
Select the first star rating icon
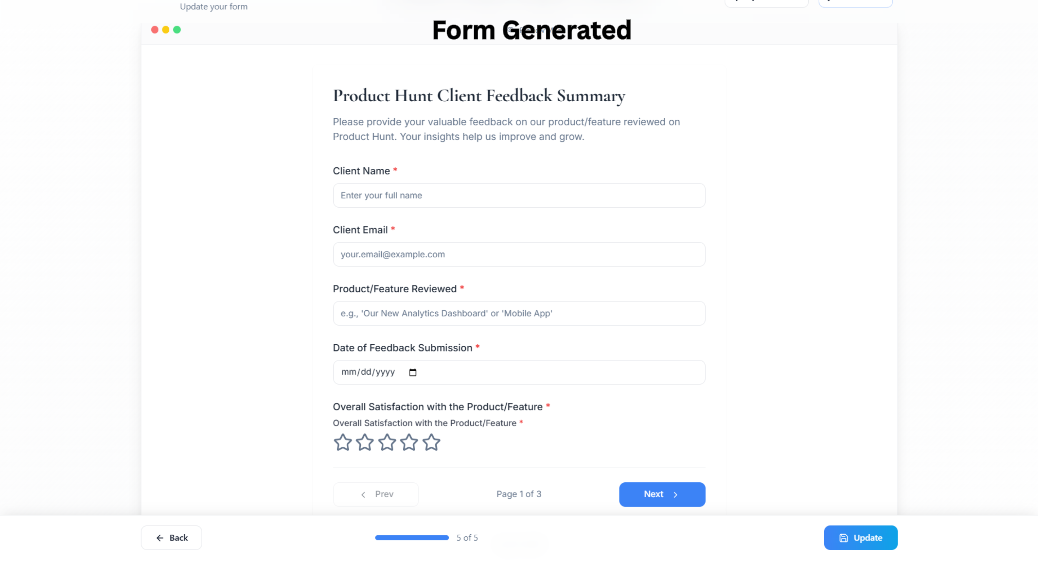(342, 442)
